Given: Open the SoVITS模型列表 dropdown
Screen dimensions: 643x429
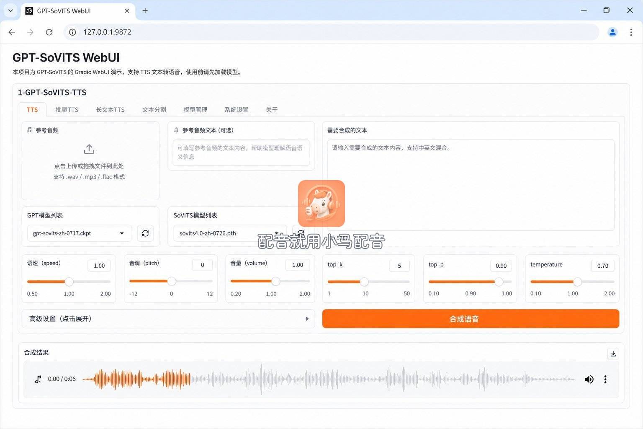Looking at the screenshot, I should pos(230,233).
